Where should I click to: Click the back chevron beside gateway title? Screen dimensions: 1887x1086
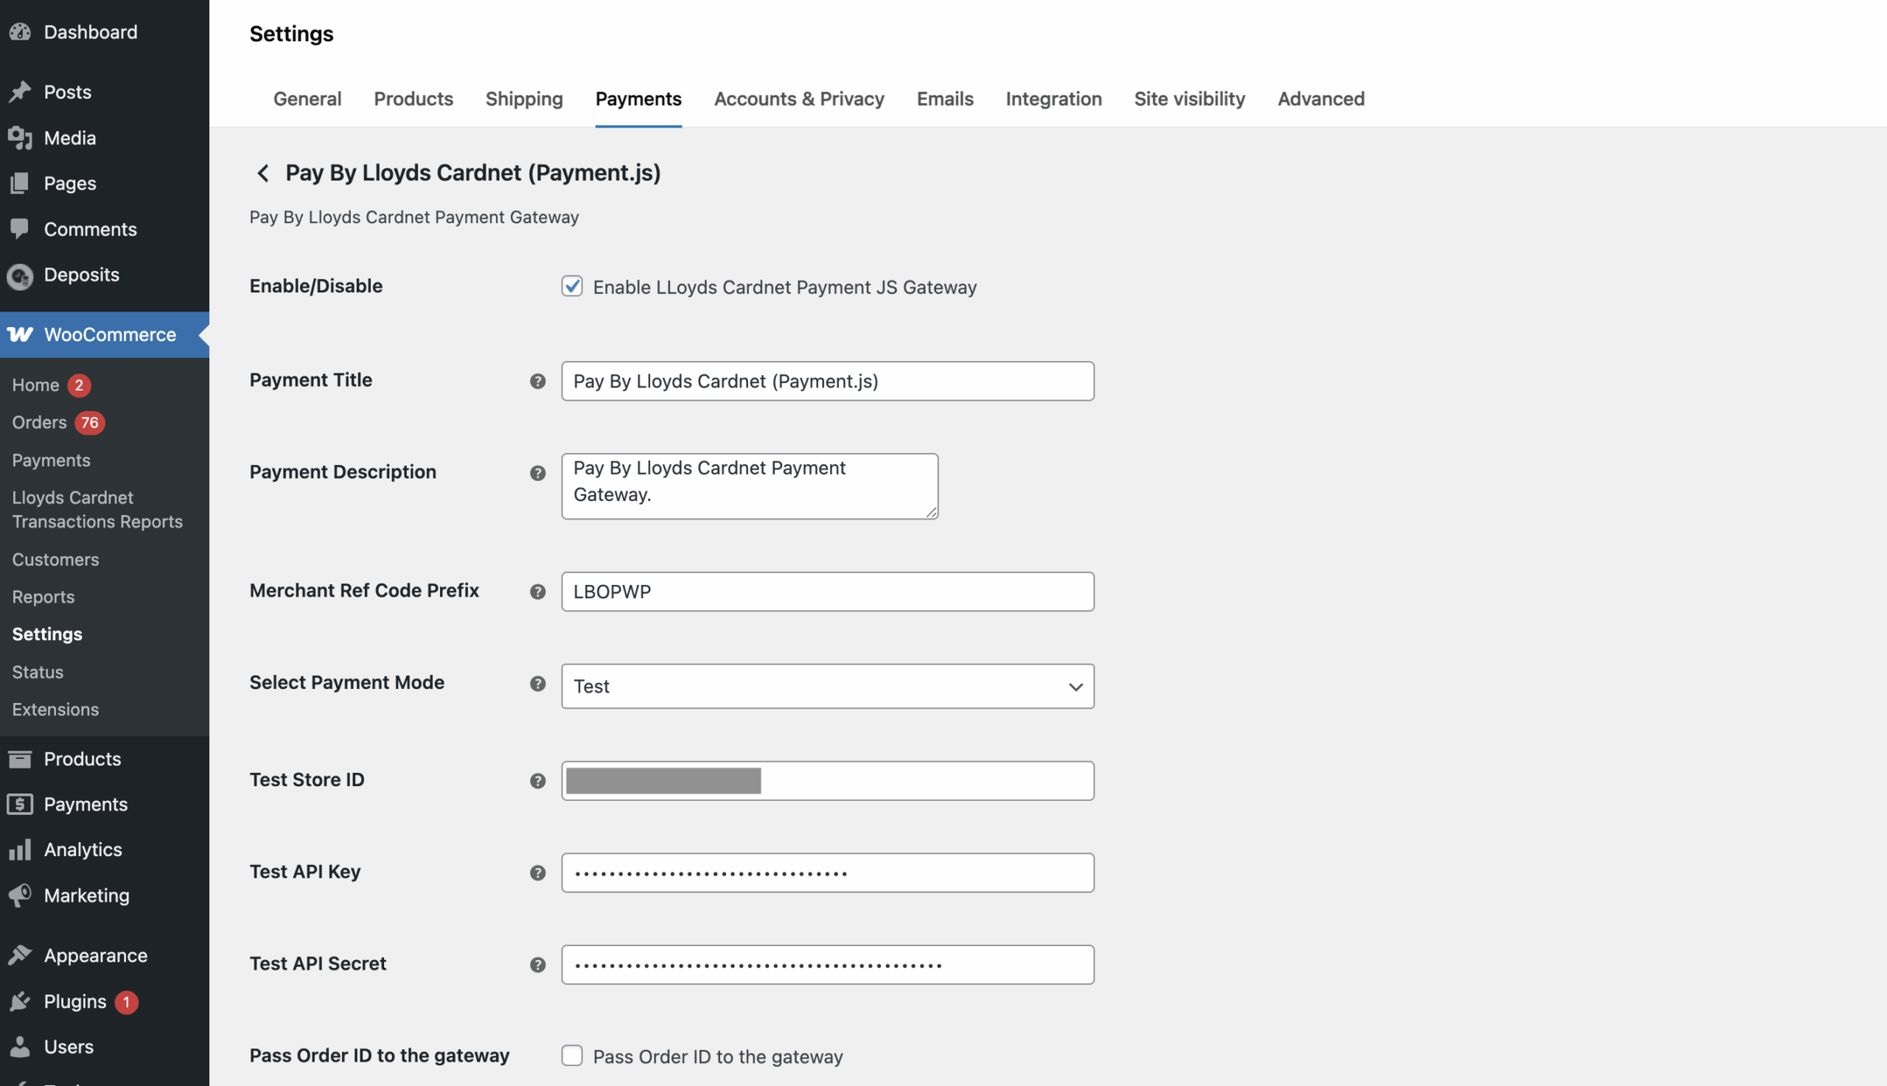click(262, 173)
